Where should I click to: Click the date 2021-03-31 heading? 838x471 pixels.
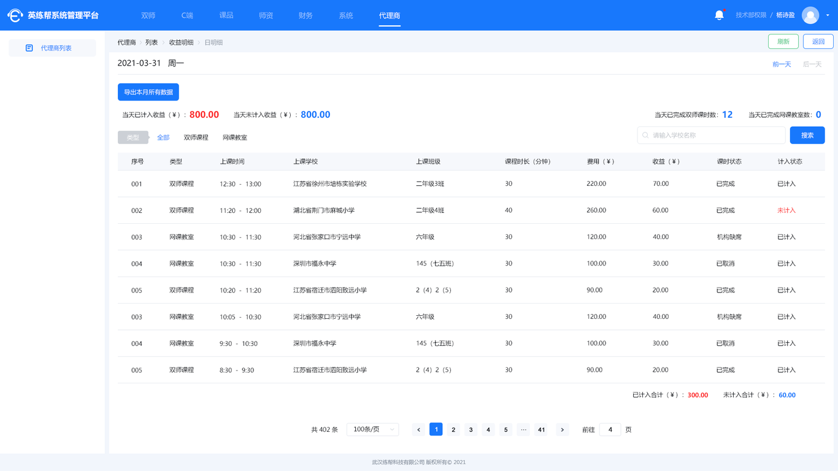click(x=139, y=63)
